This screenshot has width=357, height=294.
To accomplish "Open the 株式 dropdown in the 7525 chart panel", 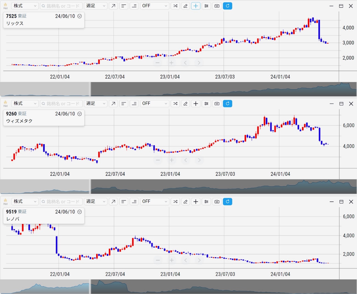I will pos(25,6).
